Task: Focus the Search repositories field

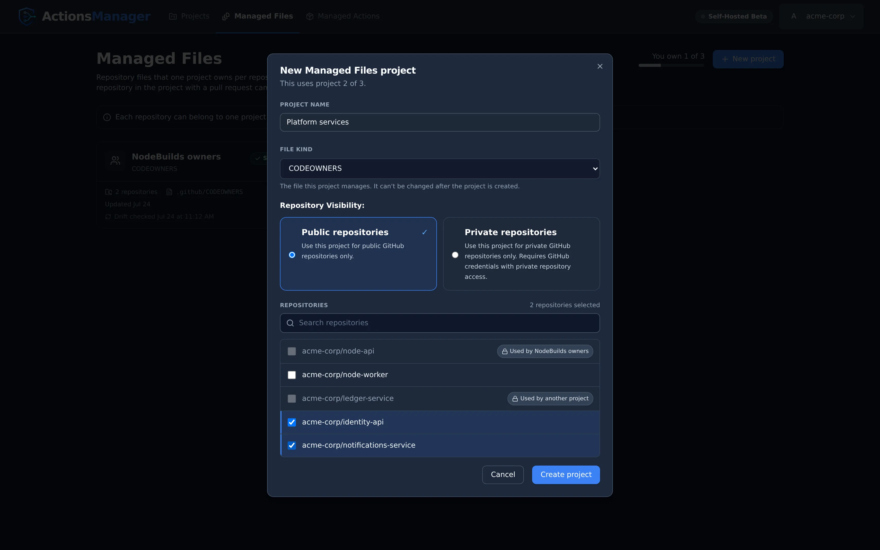Action: 440,323
